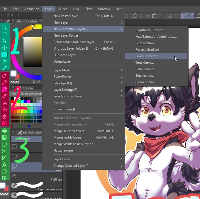
Task: Select the Figure circle tool
Action: (4, 144)
